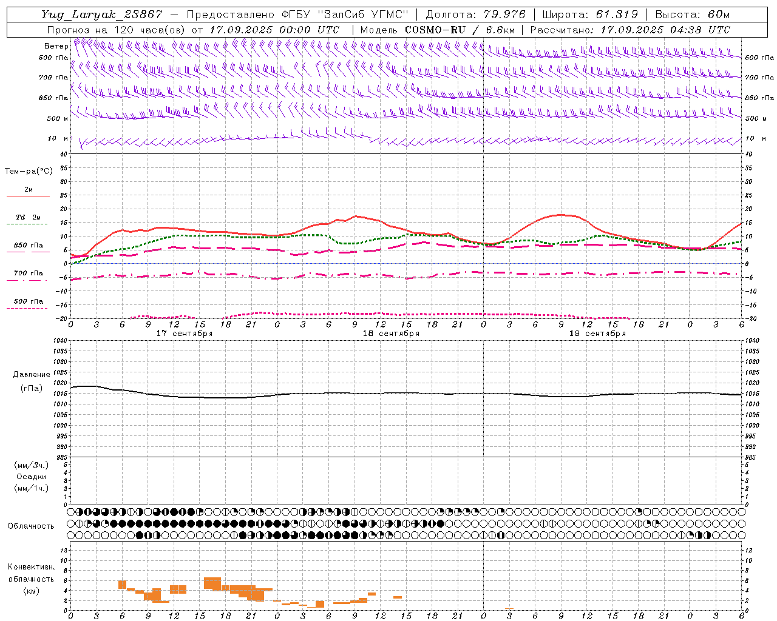
Task: Click the (км) unit label for convective cloud
Action: pyautogui.click(x=31, y=591)
